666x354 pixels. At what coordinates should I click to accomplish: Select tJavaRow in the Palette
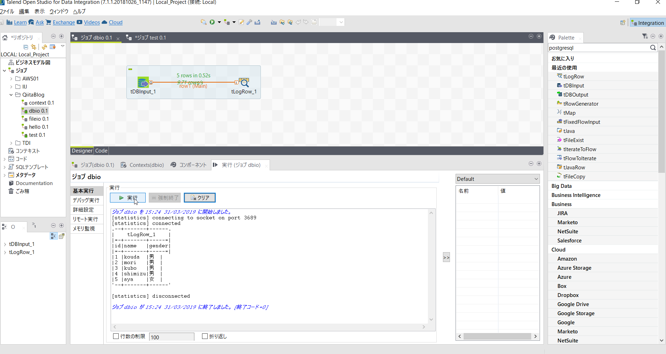[x=574, y=168]
